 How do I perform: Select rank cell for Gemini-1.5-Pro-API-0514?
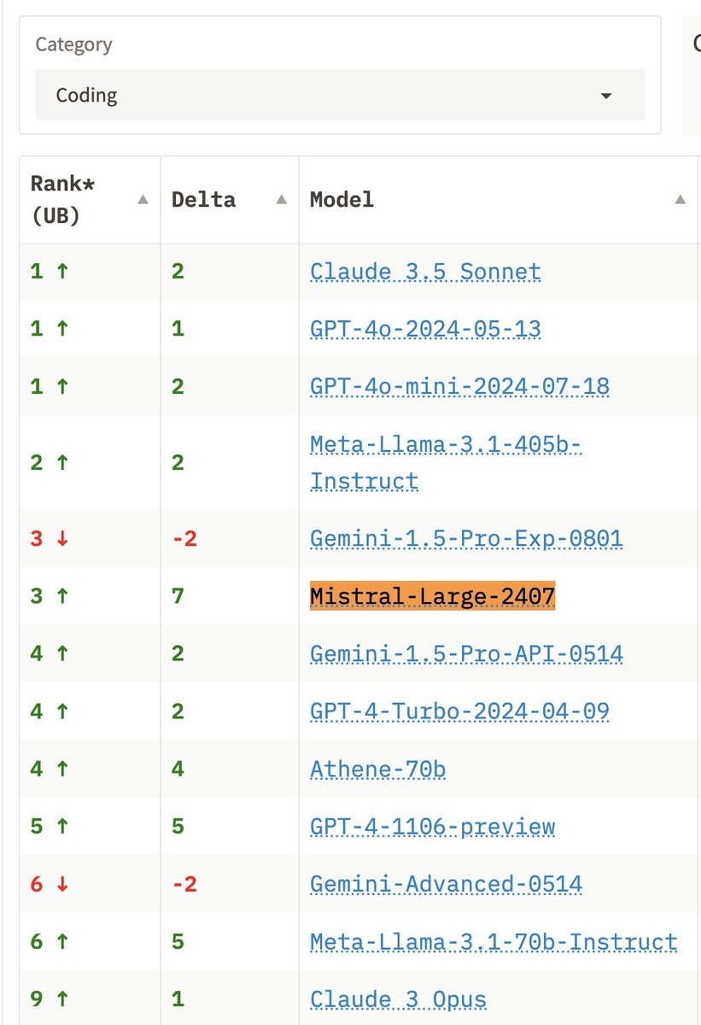[90, 654]
